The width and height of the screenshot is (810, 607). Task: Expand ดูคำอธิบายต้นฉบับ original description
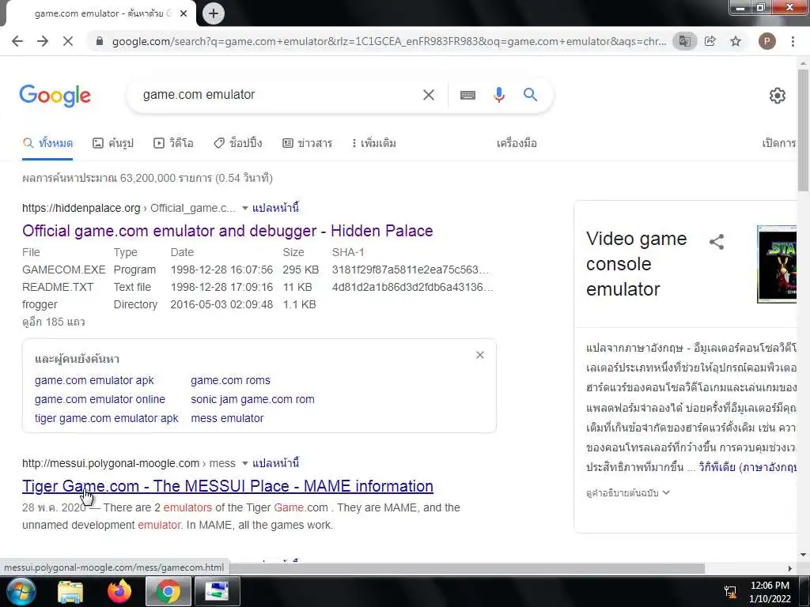point(627,493)
